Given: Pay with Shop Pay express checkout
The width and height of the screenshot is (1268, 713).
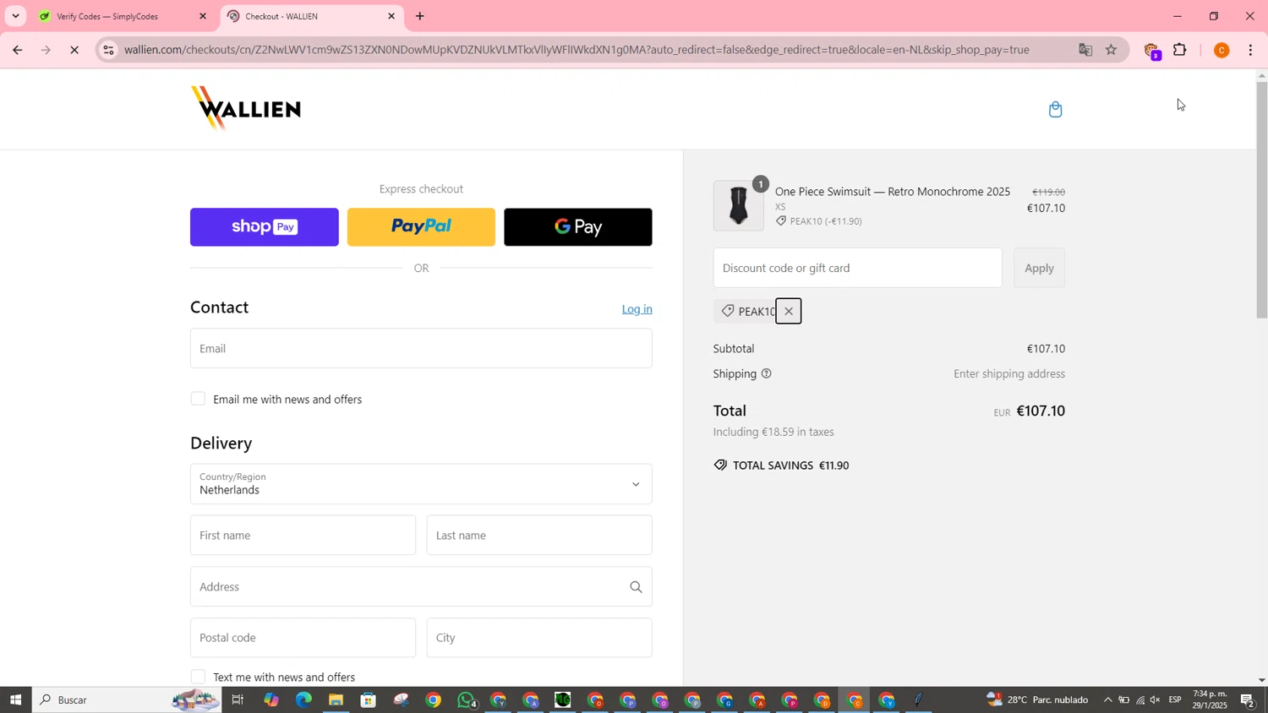Looking at the screenshot, I should tap(265, 227).
